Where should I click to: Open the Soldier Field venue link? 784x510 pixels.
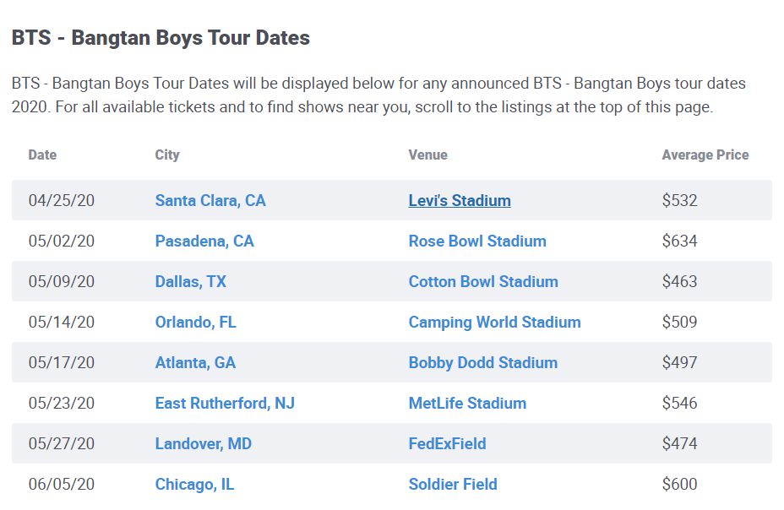452,485
